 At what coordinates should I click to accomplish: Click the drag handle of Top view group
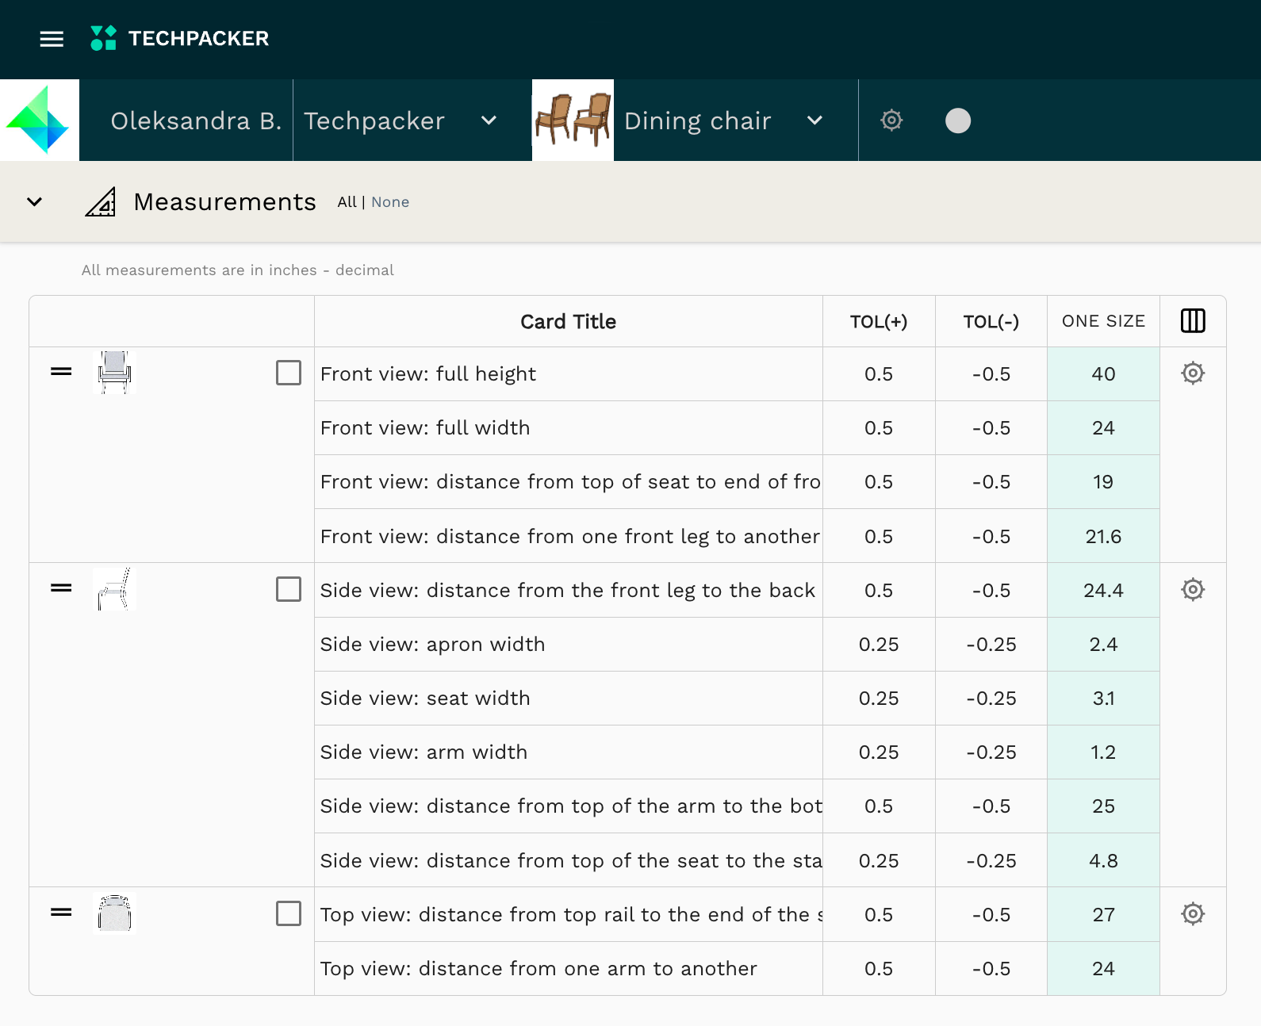point(61,913)
